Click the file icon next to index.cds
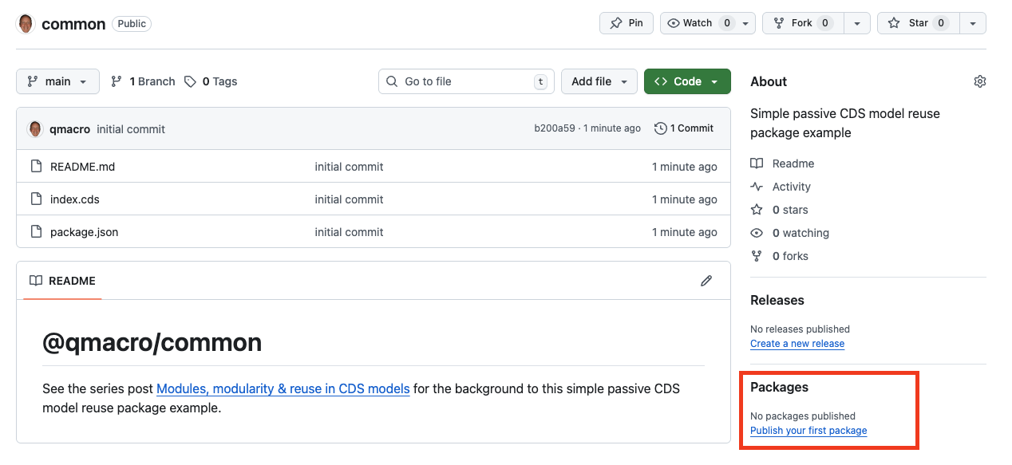Viewport: 1012px width, 465px height. click(36, 199)
